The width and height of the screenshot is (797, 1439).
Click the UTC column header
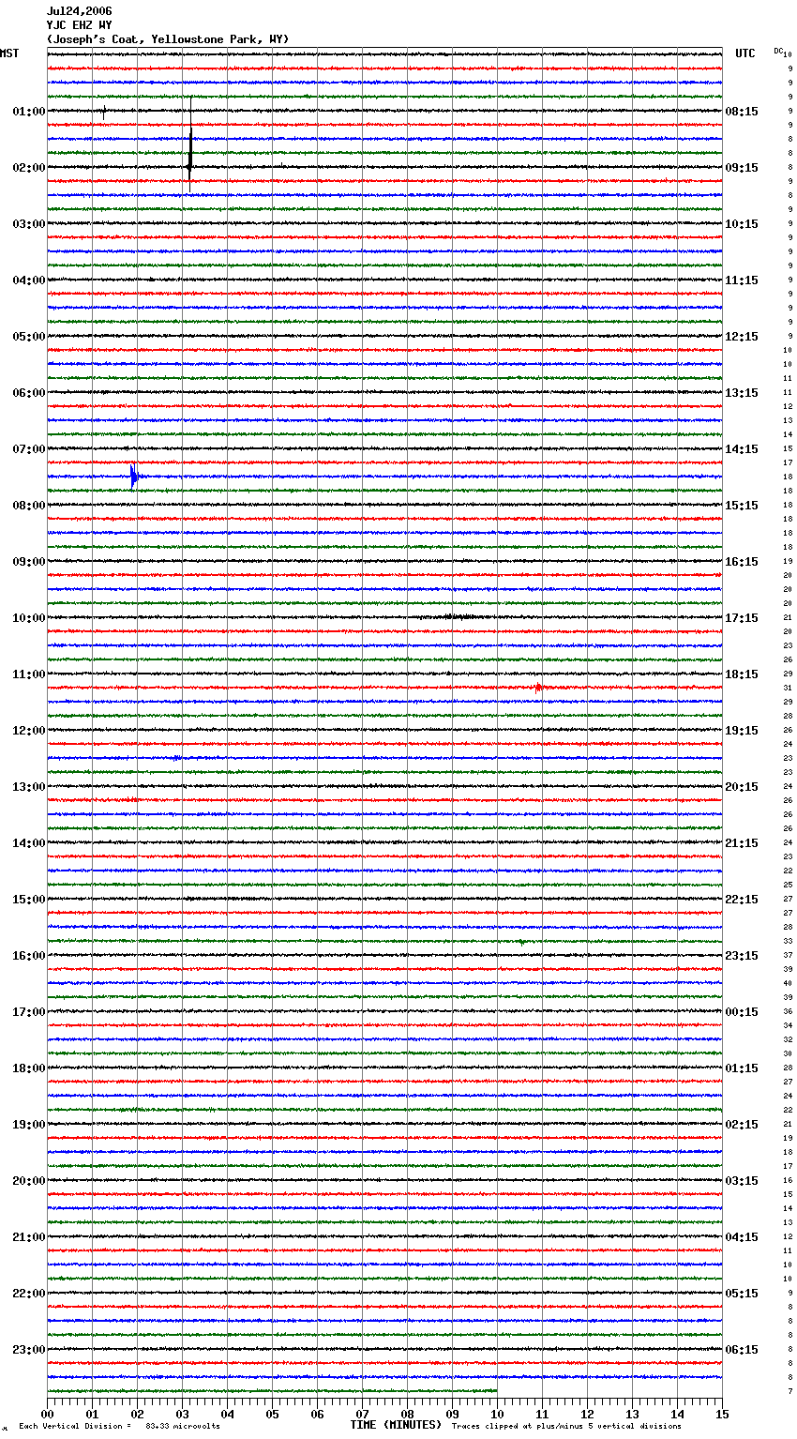point(745,53)
